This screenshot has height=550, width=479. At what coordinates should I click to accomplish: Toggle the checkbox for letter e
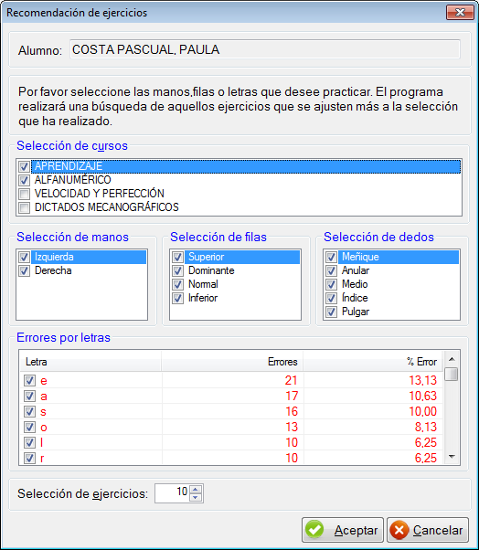click(29, 381)
